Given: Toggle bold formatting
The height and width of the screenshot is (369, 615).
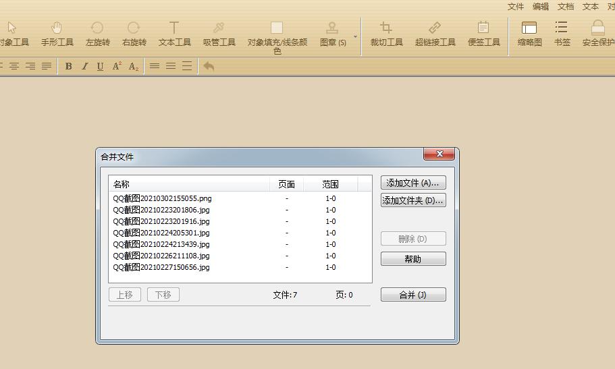Looking at the screenshot, I should coord(68,66).
